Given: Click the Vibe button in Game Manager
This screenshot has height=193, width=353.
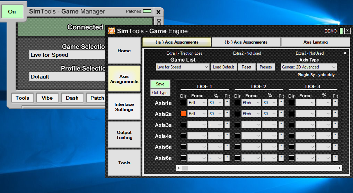Looking at the screenshot, I should (x=47, y=98).
